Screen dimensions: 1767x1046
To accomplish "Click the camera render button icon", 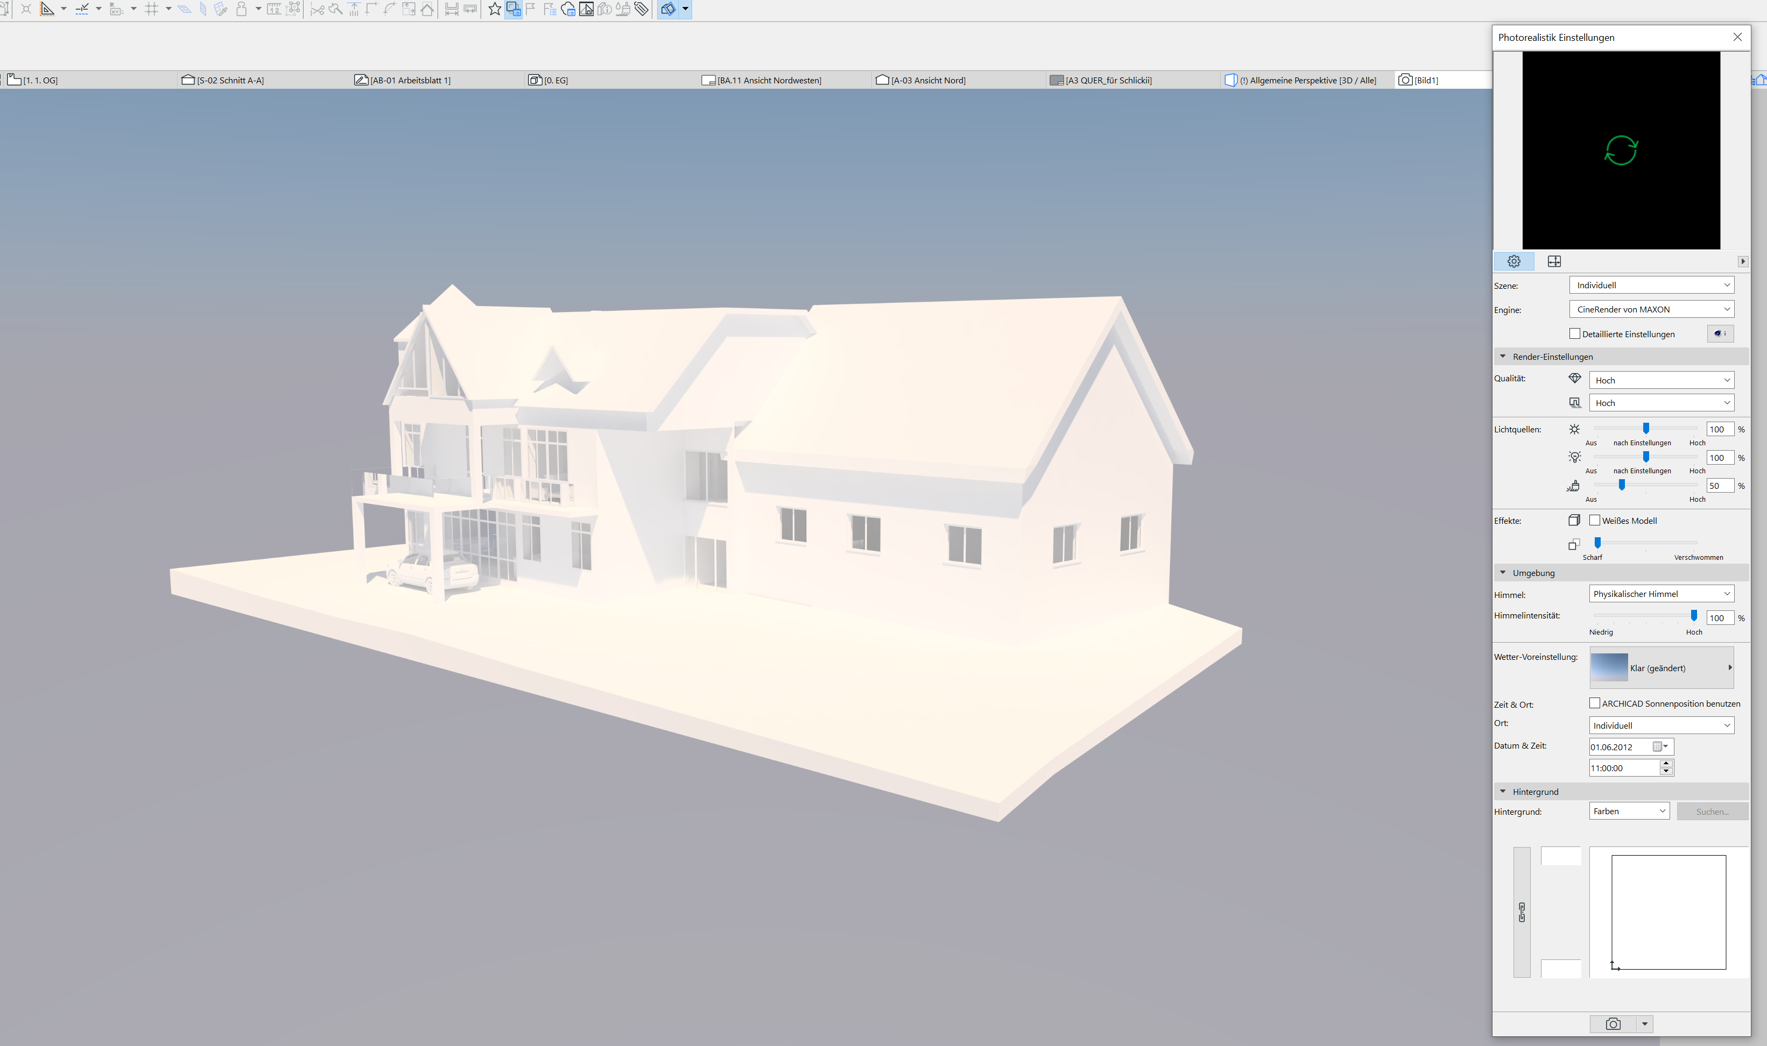I will coord(1613,1023).
